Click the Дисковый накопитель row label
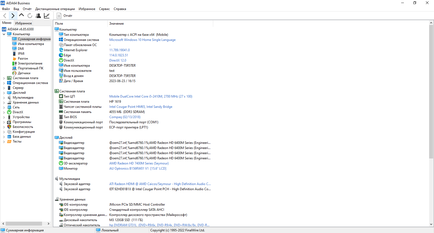The width and height of the screenshot is (434, 233). [x=80, y=220]
